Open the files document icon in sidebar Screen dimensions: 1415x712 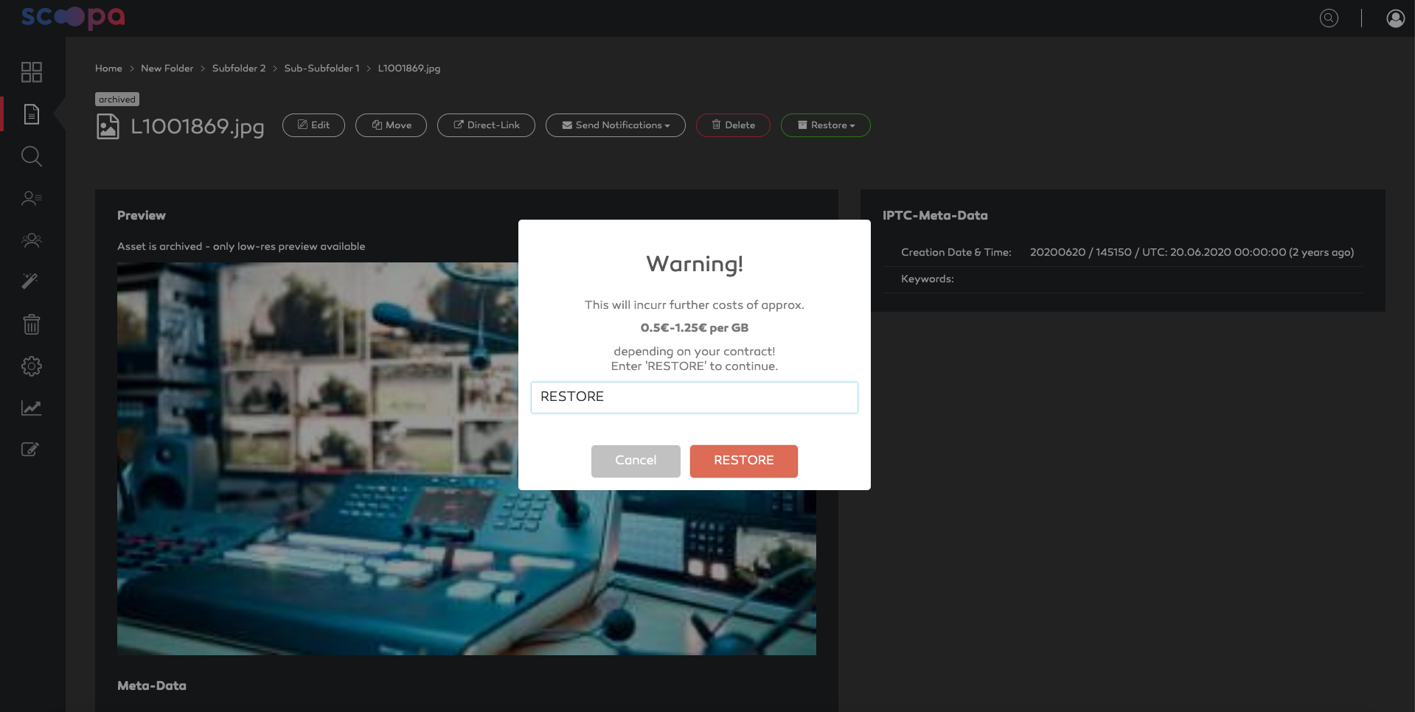tap(32, 114)
